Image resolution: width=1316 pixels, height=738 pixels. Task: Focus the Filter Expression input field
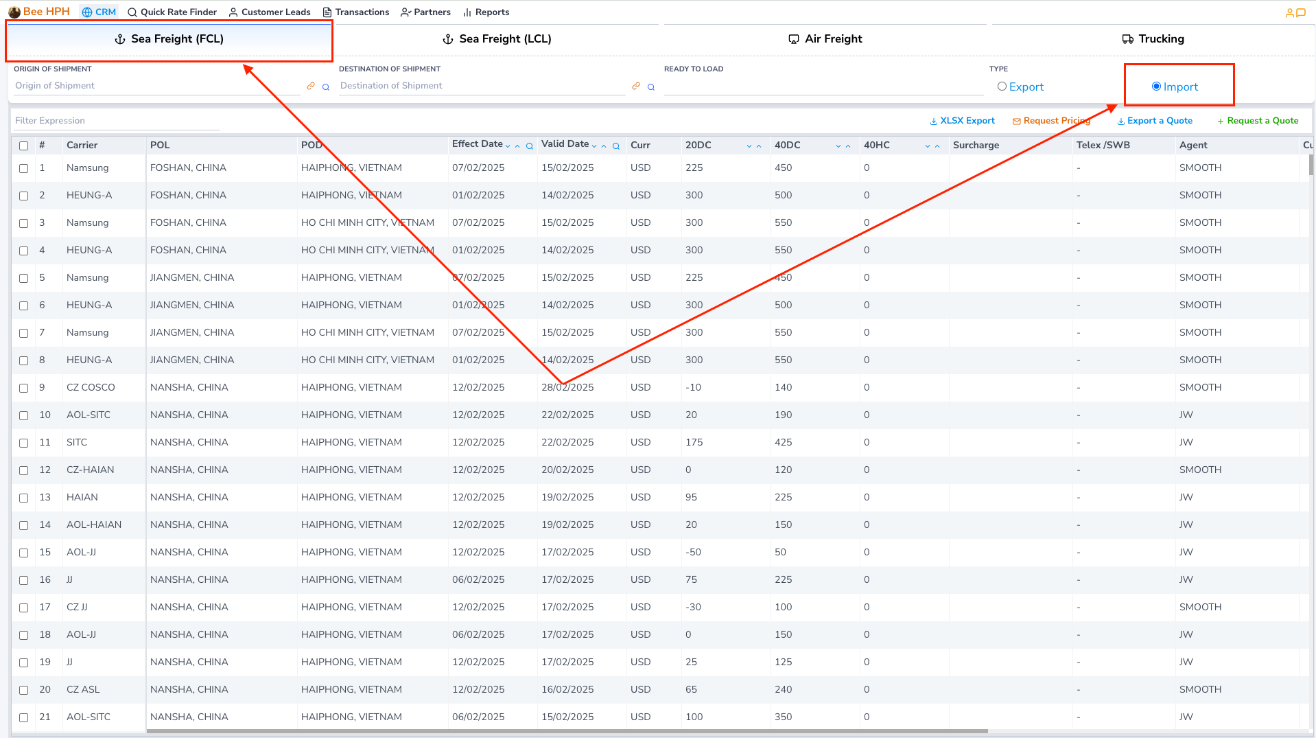(117, 121)
